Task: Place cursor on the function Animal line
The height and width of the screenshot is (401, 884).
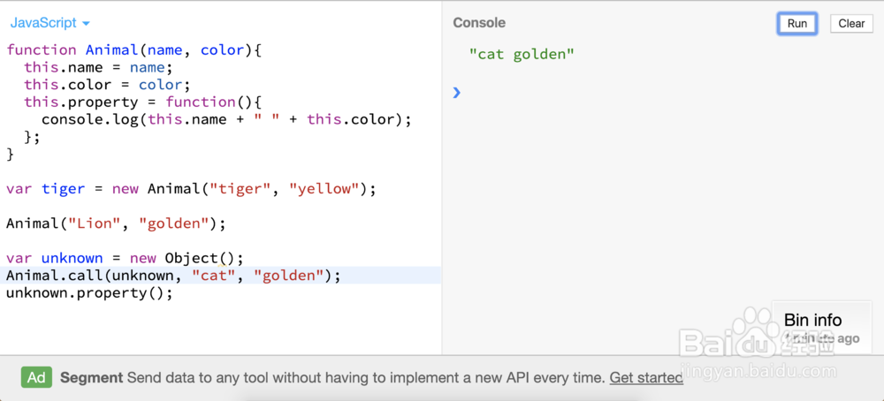Action: (x=133, y=50)
